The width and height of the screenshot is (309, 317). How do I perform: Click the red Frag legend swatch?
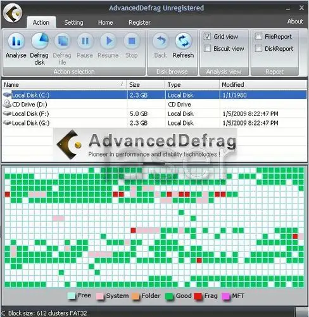[x=198, y=296]
